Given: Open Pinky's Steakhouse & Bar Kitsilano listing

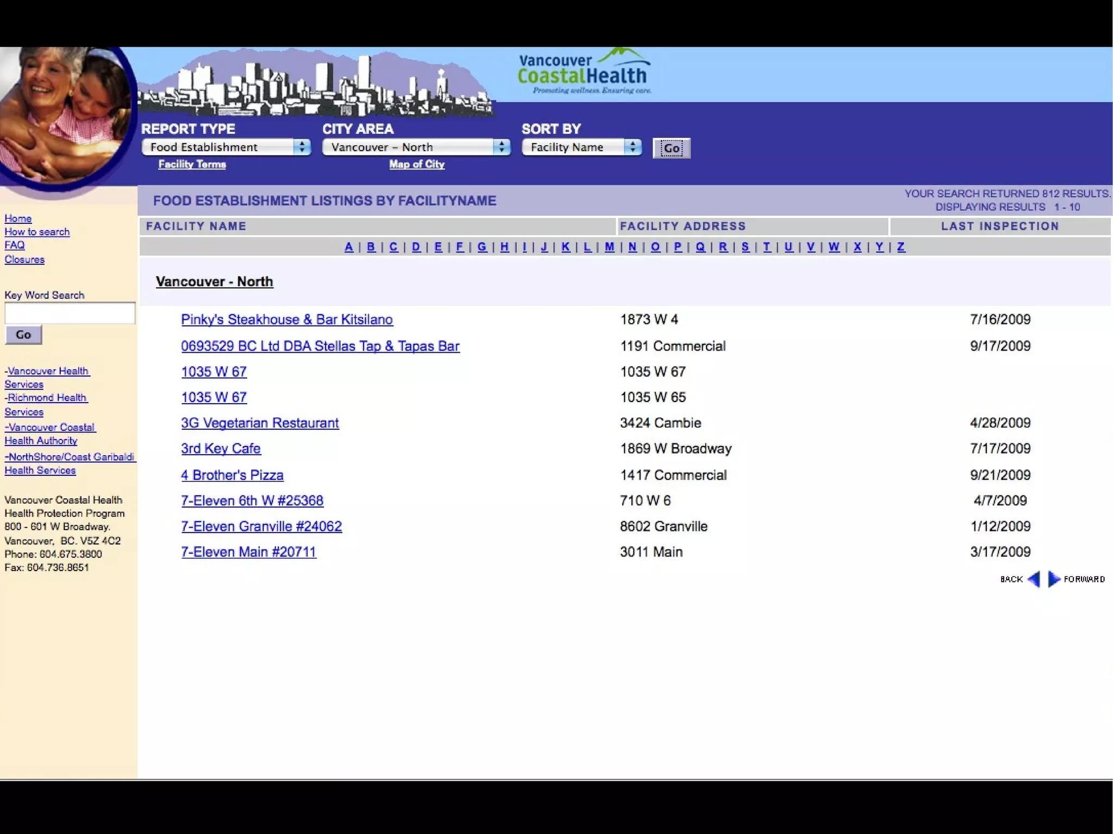Looking at the screenshot, I should click(x=286, y=319).
